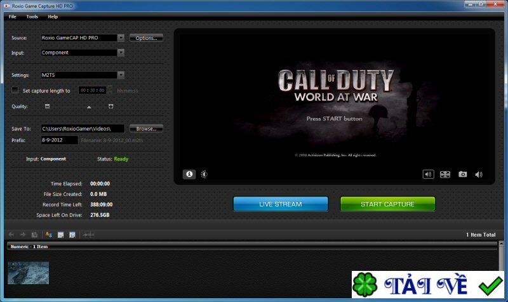
Task: Click the Prefix field containing 8-9-2012
Action: pos(59,140)
